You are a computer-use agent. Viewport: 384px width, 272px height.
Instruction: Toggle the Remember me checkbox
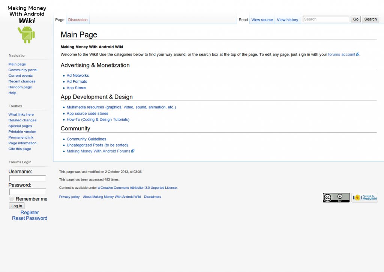point(12,199)
